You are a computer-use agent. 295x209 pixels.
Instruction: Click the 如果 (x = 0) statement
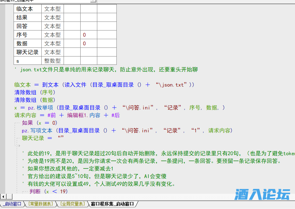tap(40, 123)
